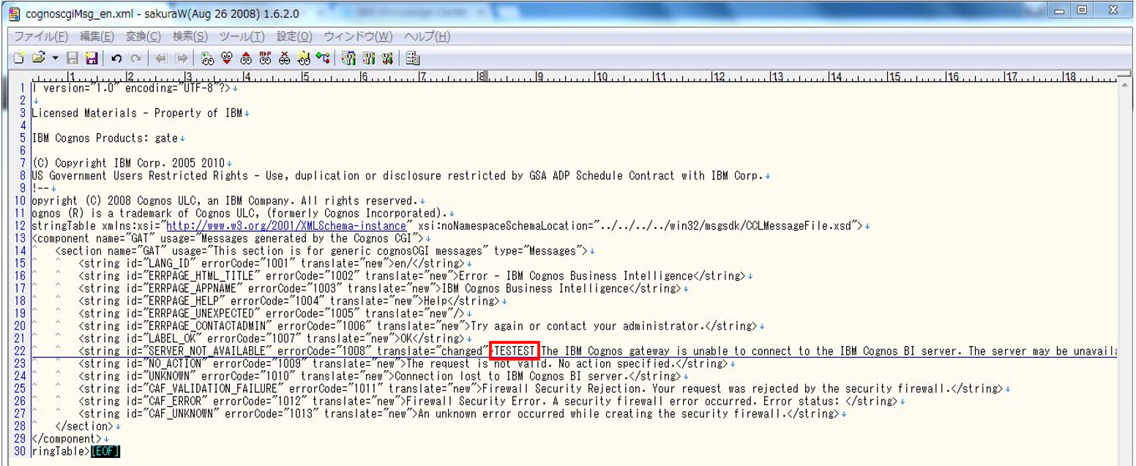Viewport: 1136px width, 466px height.
Task: Click the <component name="GAT"> line
Action: pyautogui.click(x=228, y=238)
